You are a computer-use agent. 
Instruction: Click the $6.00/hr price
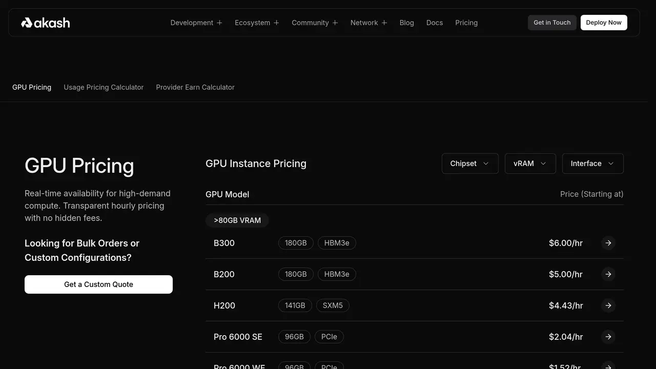[566, 243]
